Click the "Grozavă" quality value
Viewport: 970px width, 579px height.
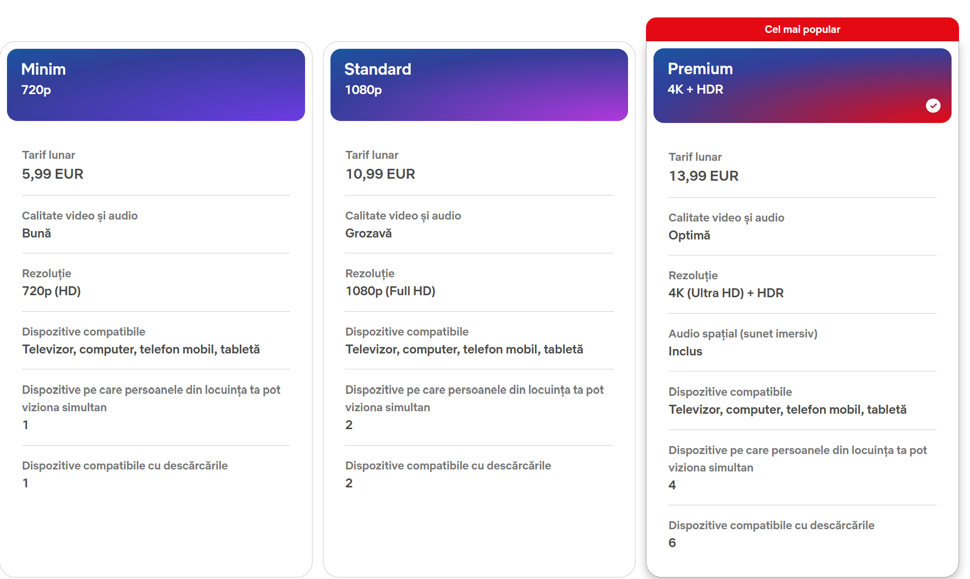368,233
